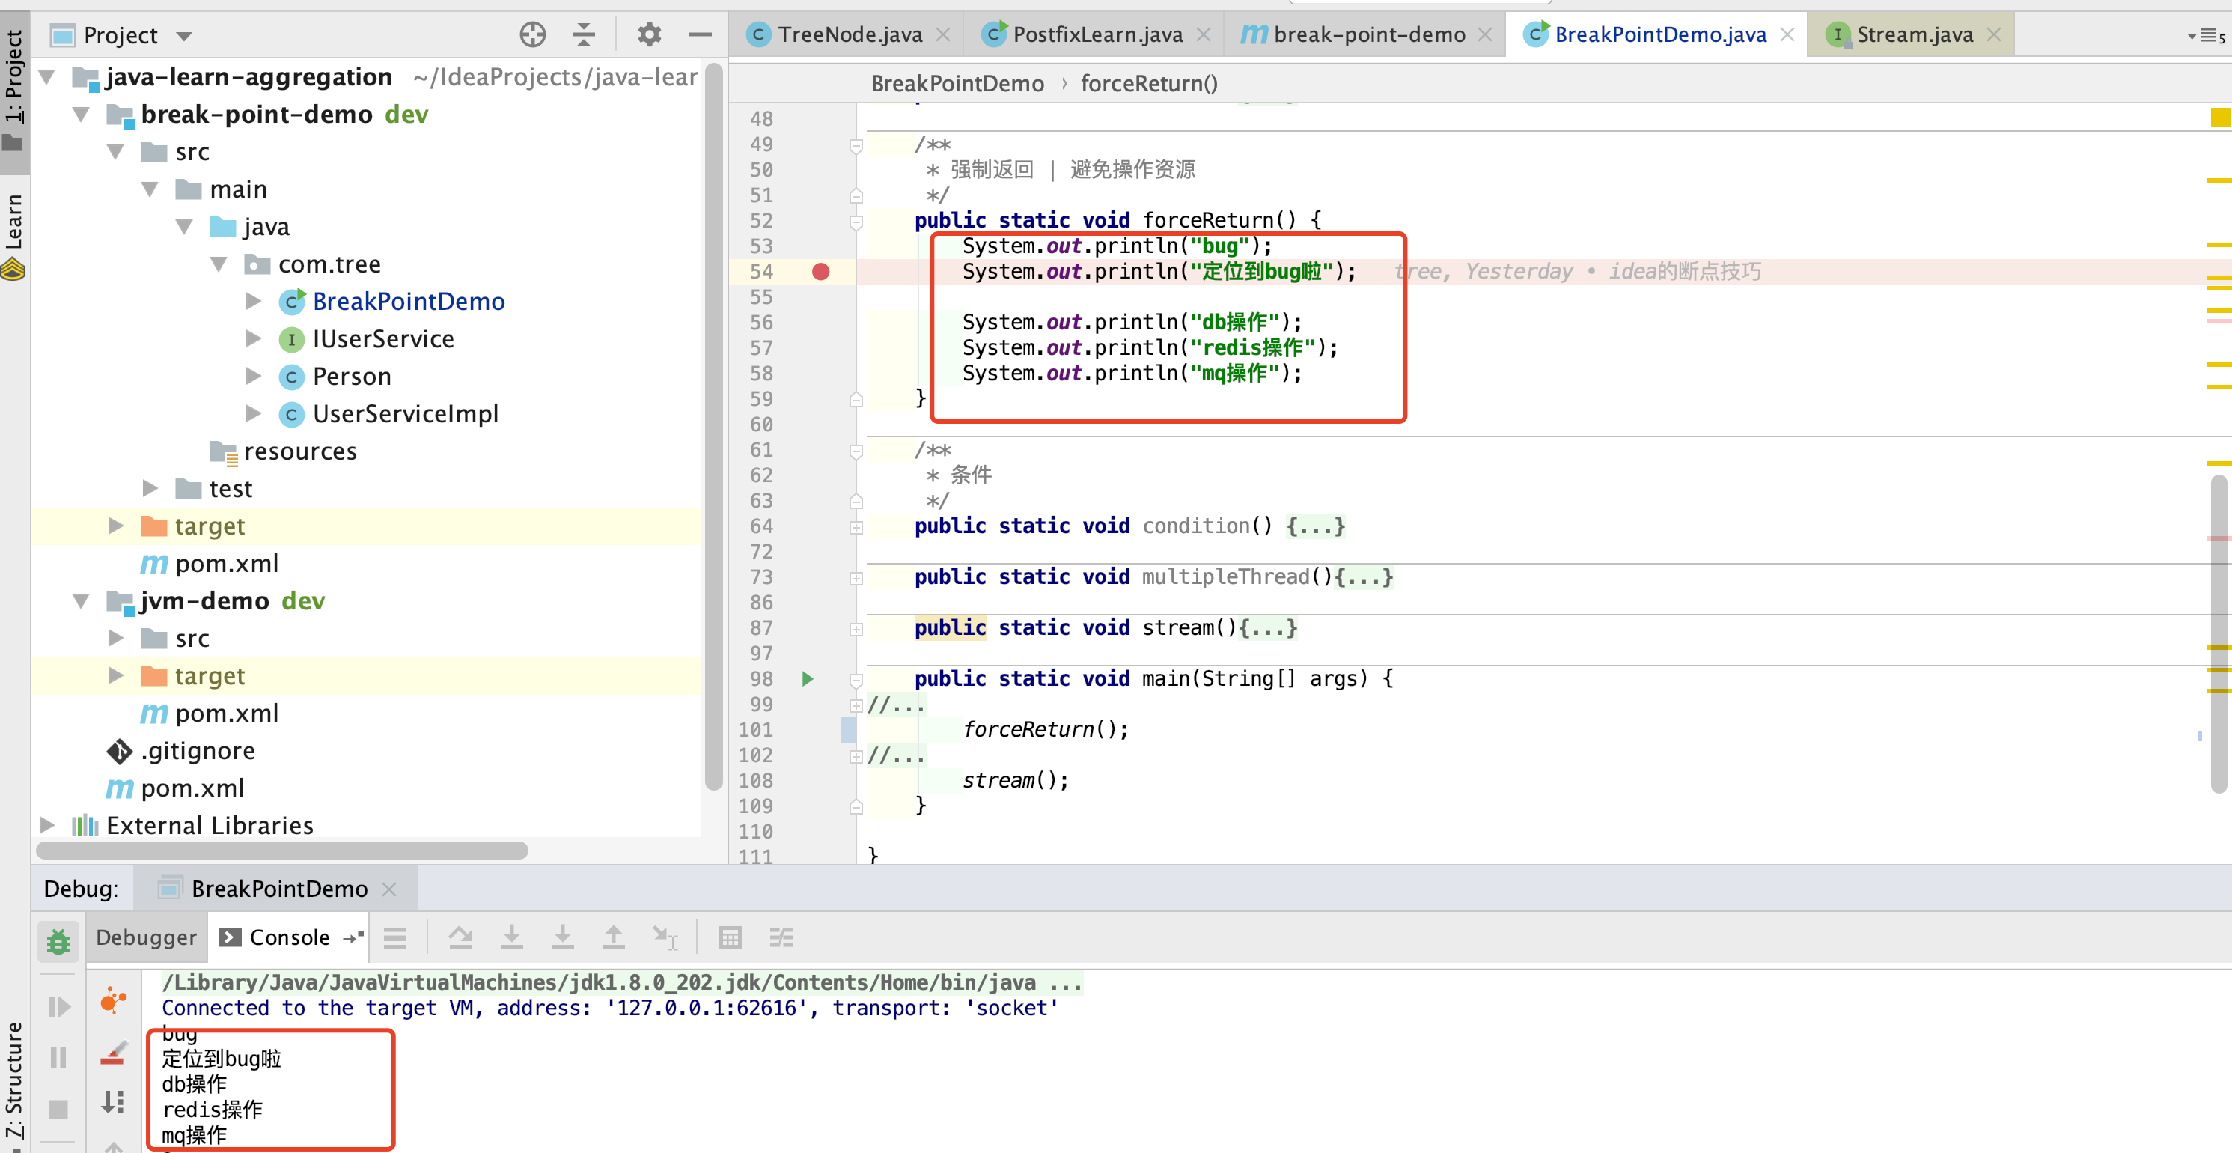The height and width of the screenshot is (1153, 2232).
Task: Collapse the com.tree package
Action: pos(219,264)
